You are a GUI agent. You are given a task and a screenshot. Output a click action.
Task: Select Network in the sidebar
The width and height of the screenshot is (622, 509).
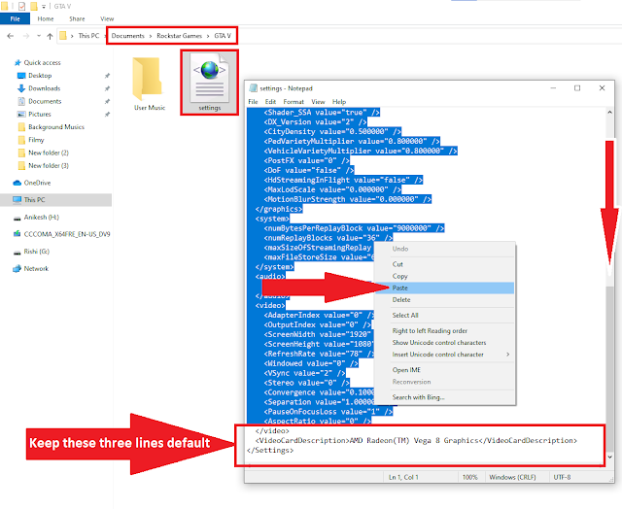(x=30, y=269)
